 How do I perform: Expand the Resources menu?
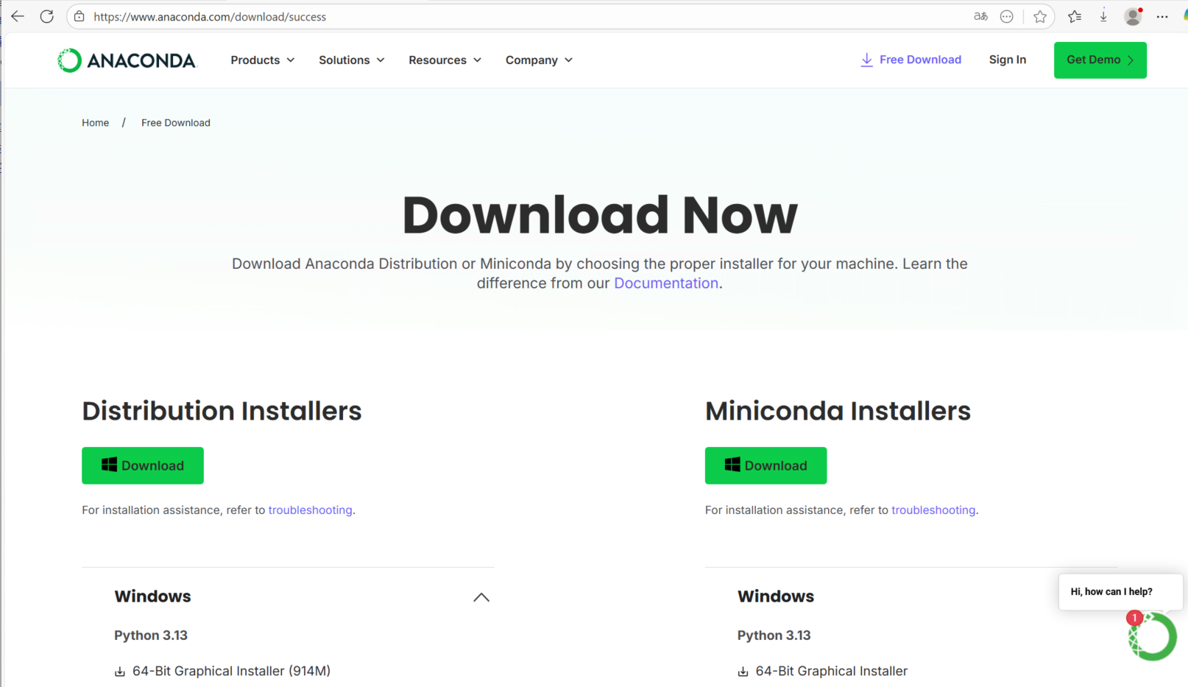(x=445, y=60)
